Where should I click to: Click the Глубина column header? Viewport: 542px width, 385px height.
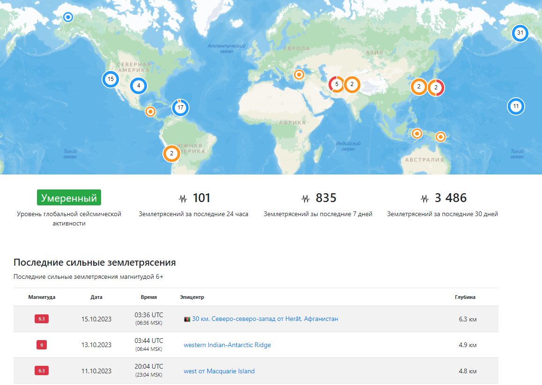465,297
